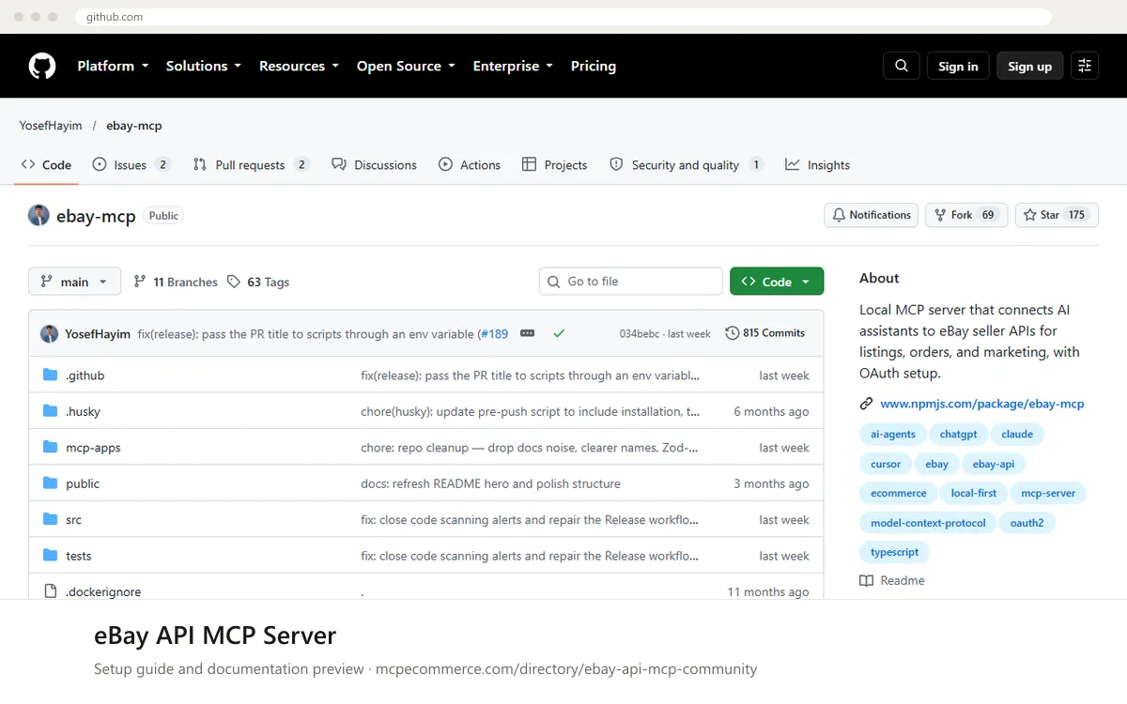Switch to the Actions tab
This screenshot has width=1127, height=704.
470,165
